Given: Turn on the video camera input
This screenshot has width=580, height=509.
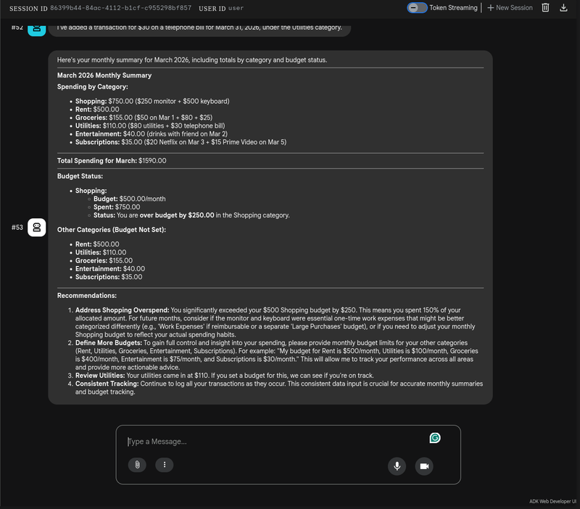Looking at the screenshot, I should pos(424,465).
